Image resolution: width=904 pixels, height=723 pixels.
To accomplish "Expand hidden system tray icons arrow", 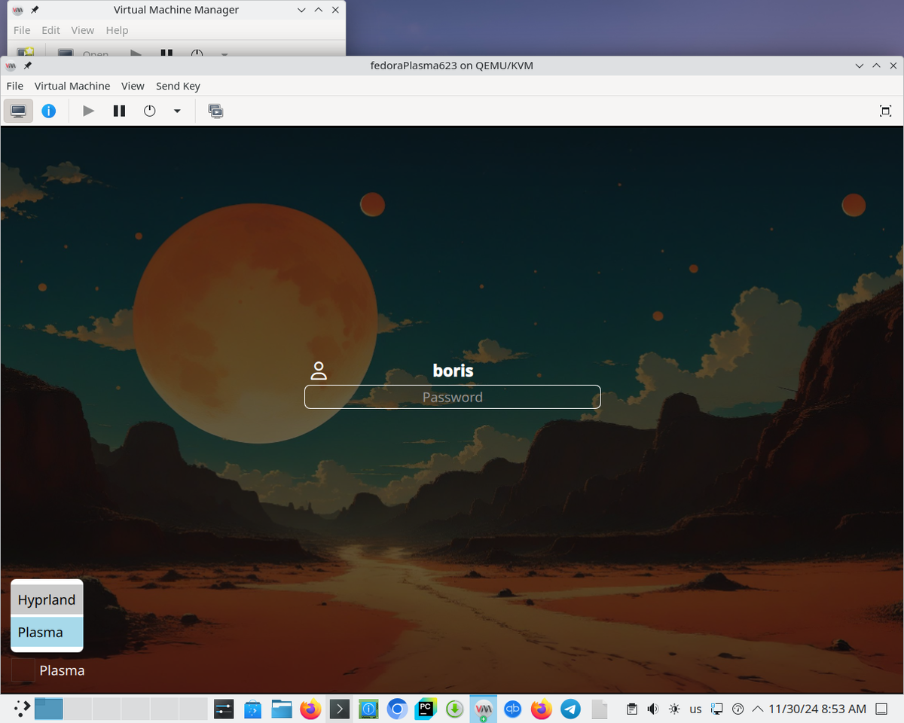I will pos(758,709).
